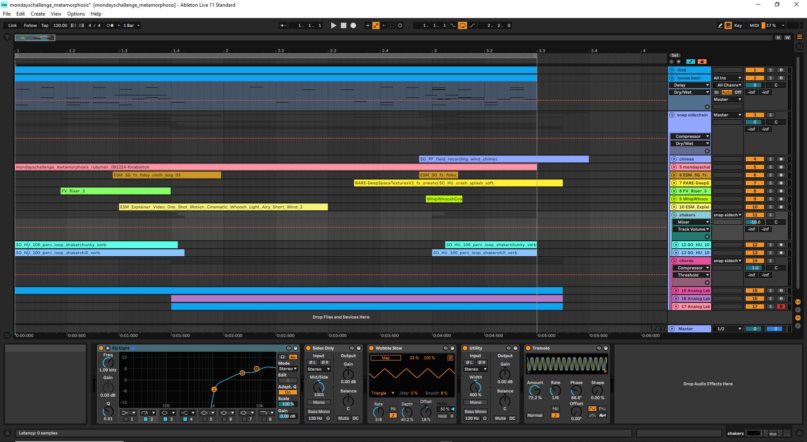The height and width of the screenshot is (442, 807).
Task: Enable EQ Eight filter band 5
Action: pyautogui.click(x=205, y=419)
